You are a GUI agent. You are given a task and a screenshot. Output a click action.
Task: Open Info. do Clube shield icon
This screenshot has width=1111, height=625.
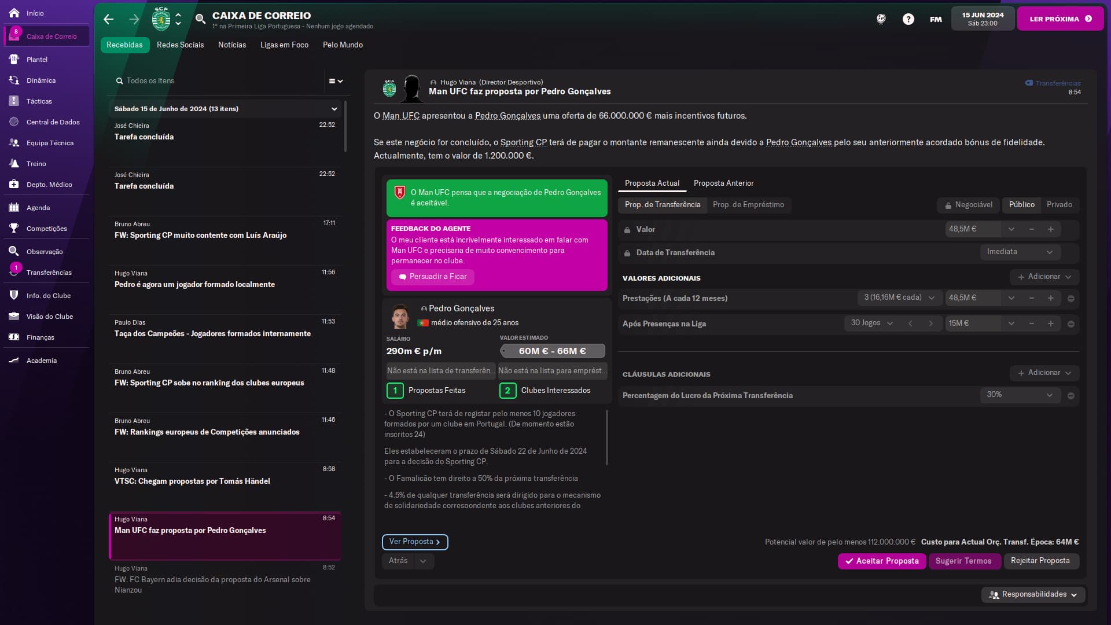click(14, 295)
